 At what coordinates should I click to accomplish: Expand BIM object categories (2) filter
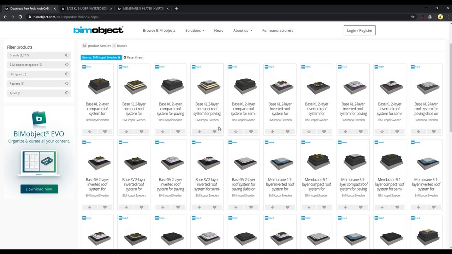39,65
